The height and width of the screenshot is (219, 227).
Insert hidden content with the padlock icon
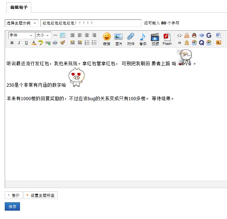(187, 43)
